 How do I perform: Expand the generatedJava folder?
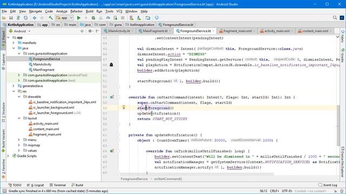[14, 86]
